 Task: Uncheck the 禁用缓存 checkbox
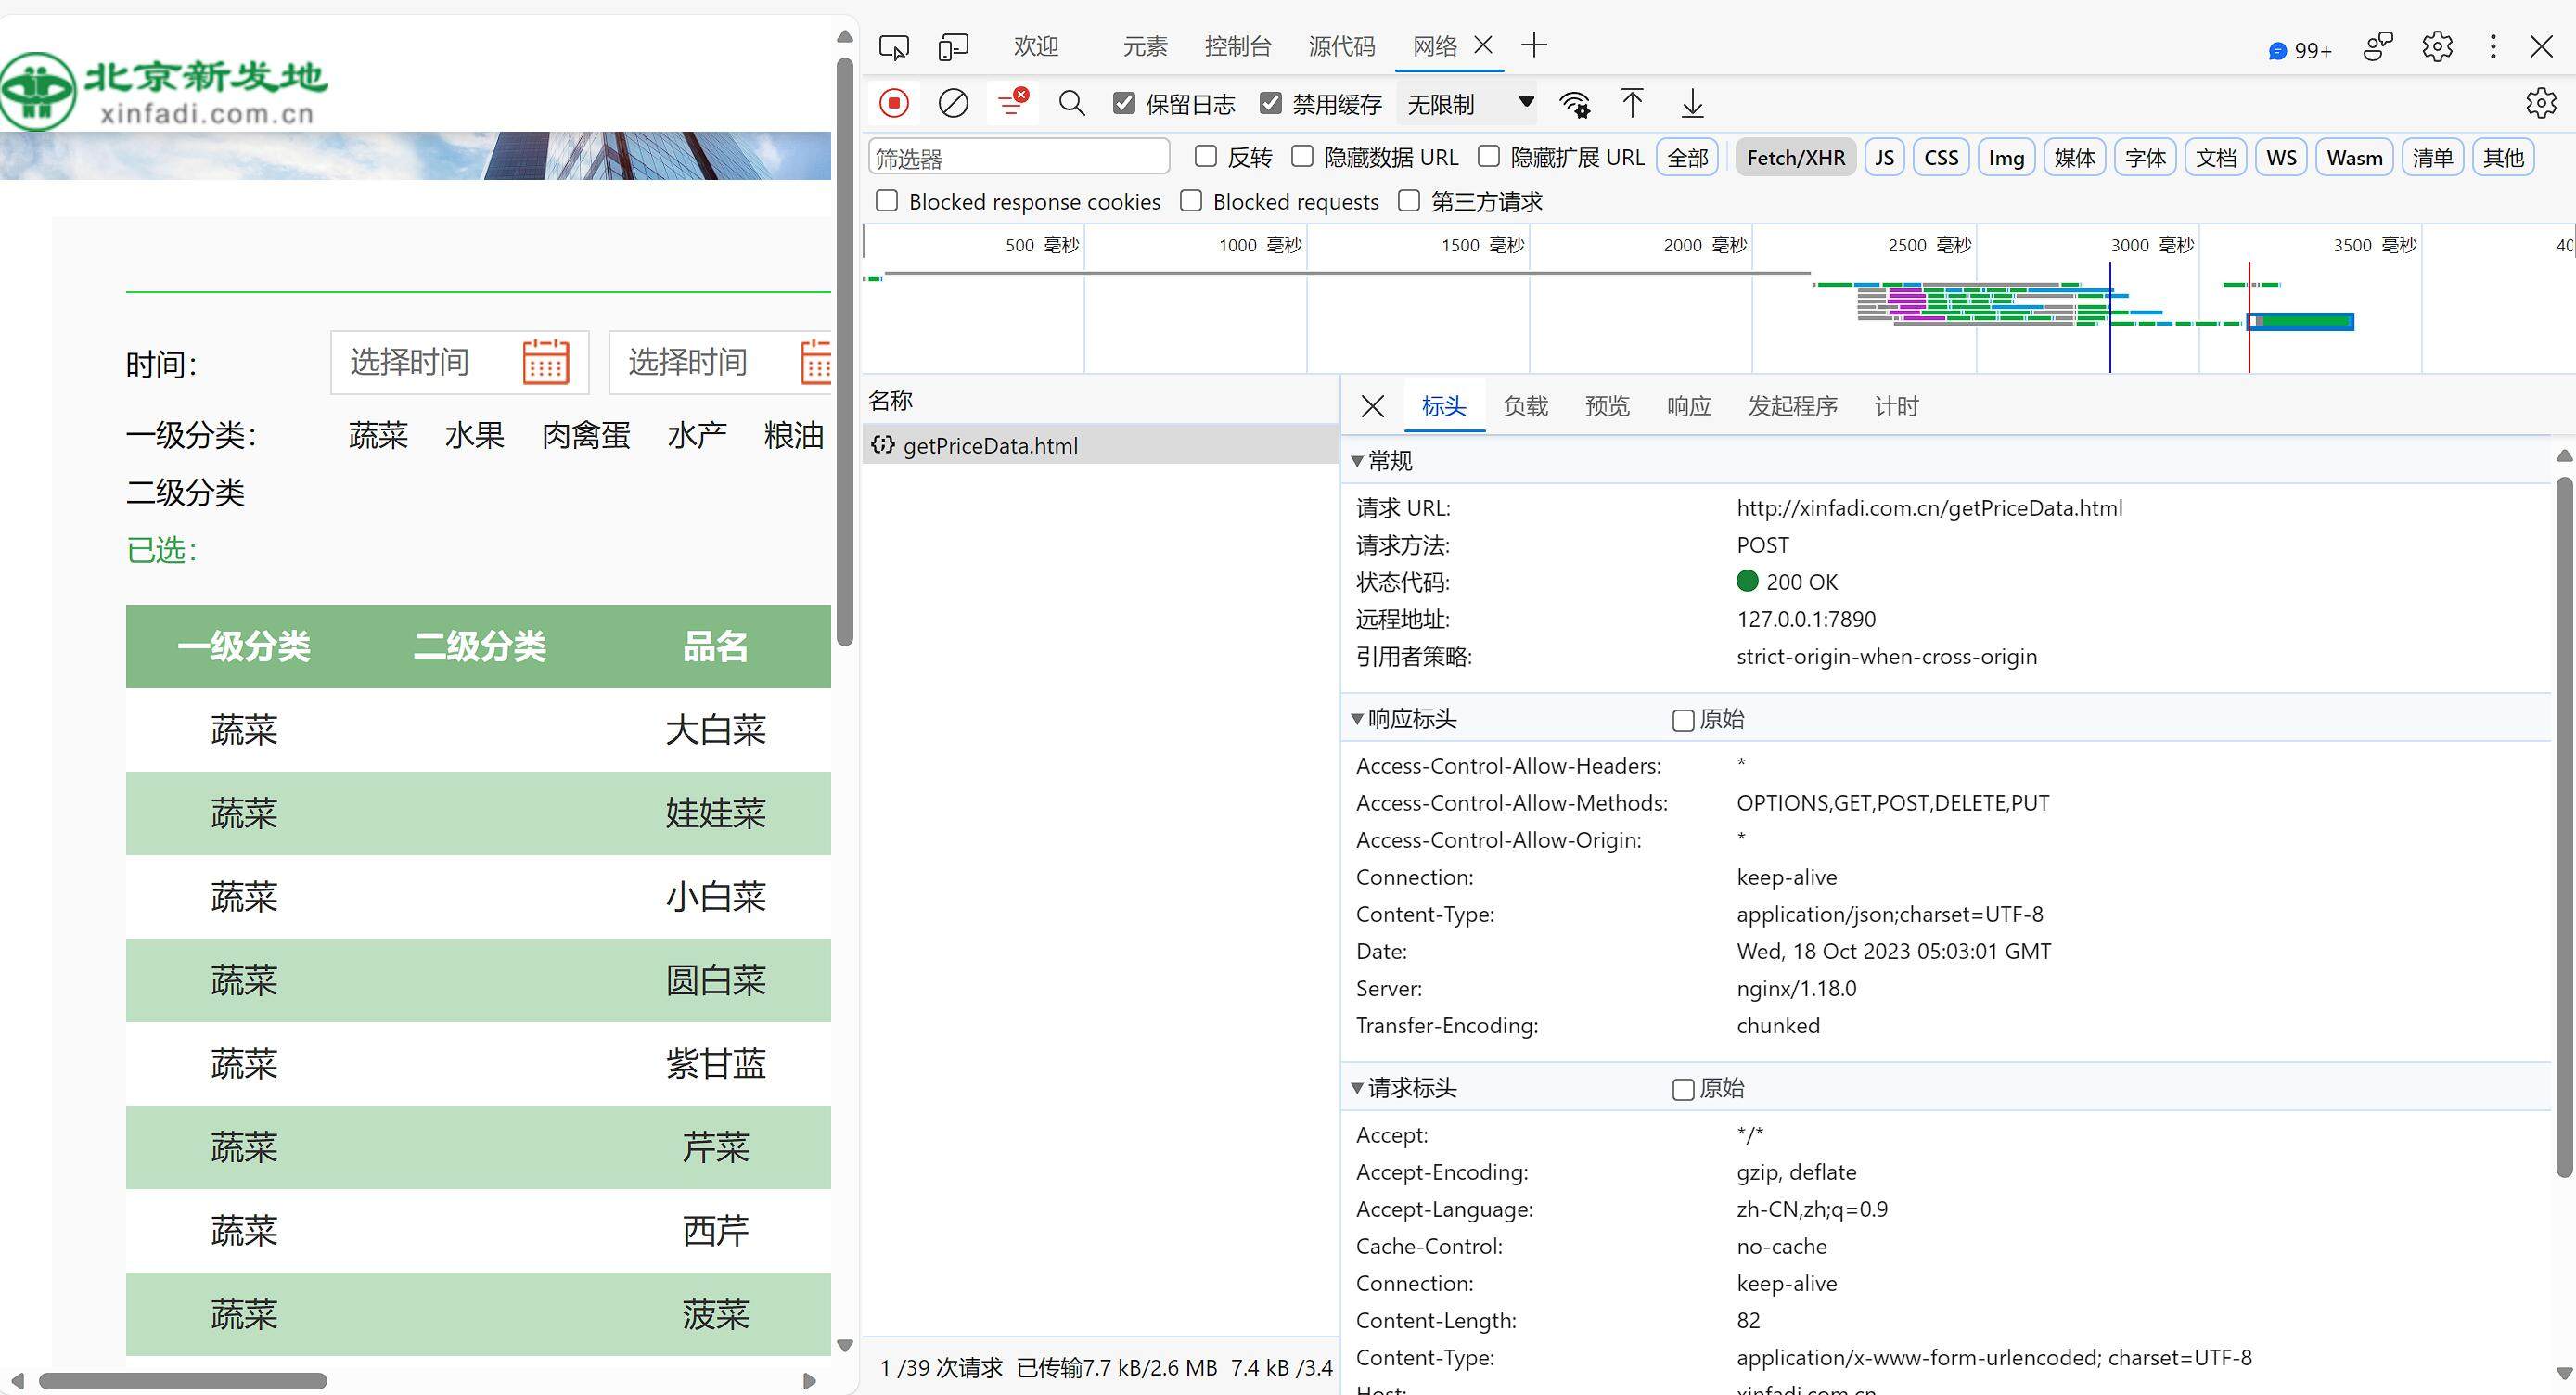coord(1270,103)
